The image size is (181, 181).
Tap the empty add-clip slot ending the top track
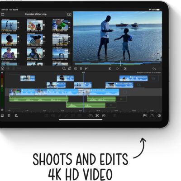(x=153, y=78)
